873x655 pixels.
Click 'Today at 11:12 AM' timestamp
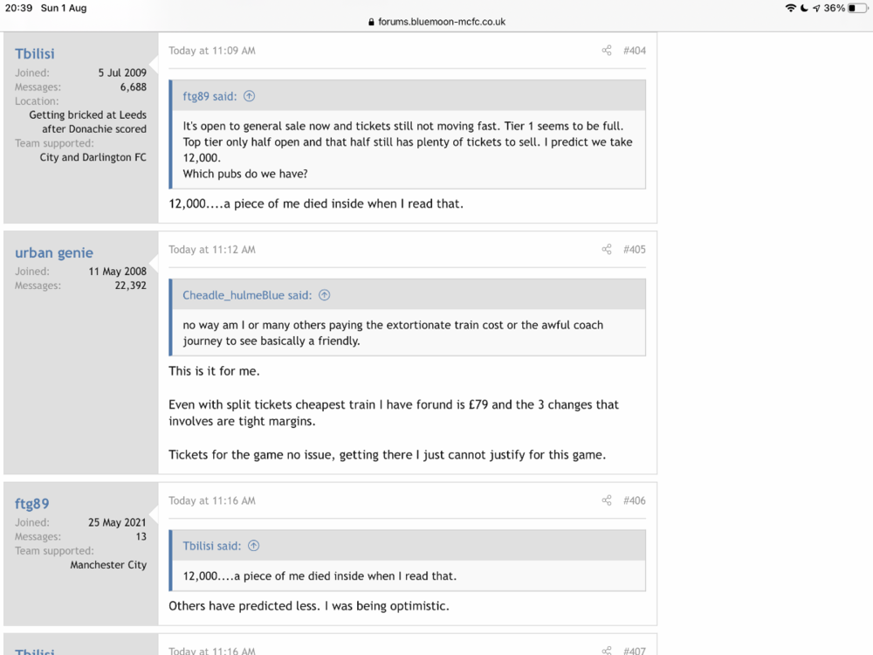[x=212, y=250]
